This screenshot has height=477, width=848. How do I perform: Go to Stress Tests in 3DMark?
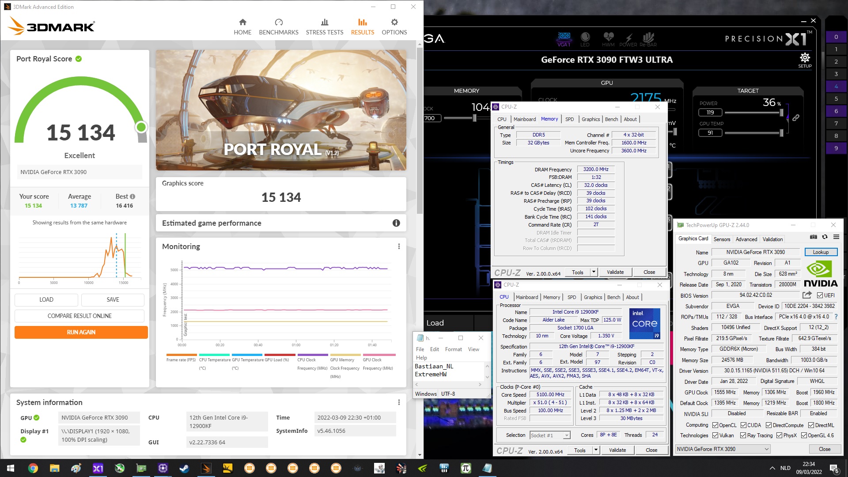click(325, 27)
